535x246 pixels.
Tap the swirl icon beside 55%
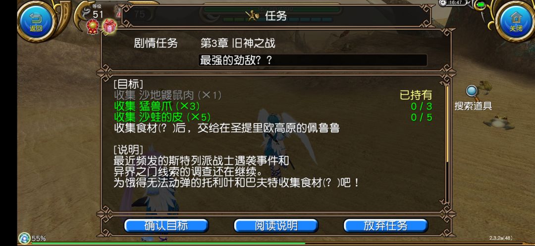[24, 238]
